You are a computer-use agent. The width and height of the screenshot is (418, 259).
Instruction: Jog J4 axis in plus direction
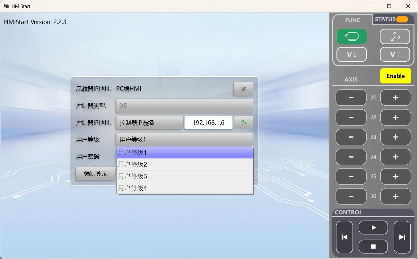[396, 157]
